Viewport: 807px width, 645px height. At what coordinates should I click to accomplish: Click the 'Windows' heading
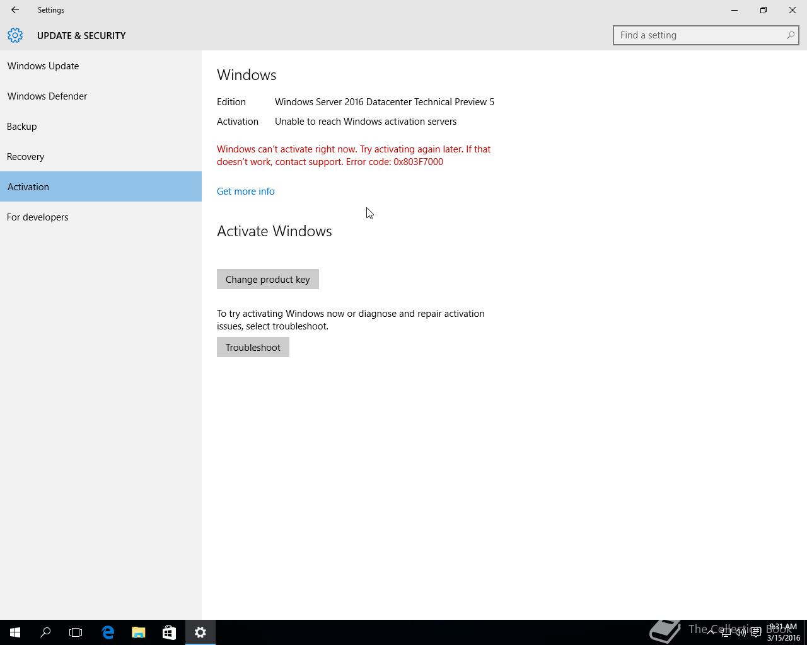tap(247, 75)
